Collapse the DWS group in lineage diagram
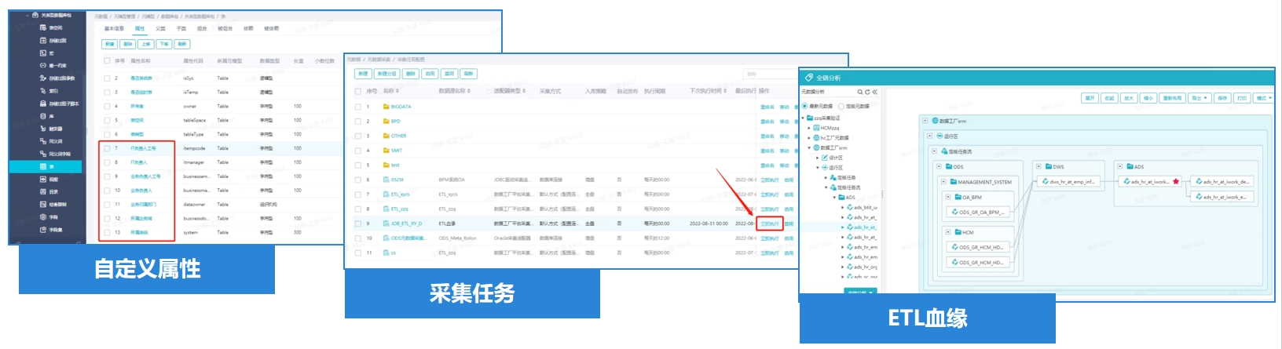This screenshot has height=349, width=1282. point(1038,166)
